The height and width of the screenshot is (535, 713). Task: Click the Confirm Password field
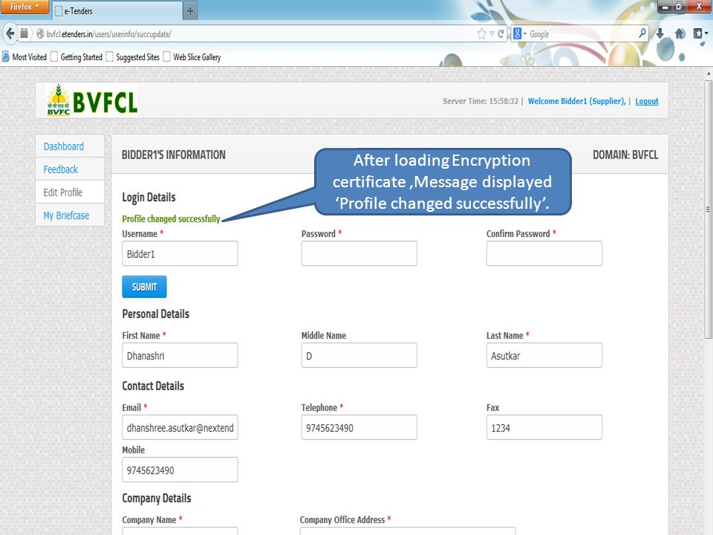[544, 253]
